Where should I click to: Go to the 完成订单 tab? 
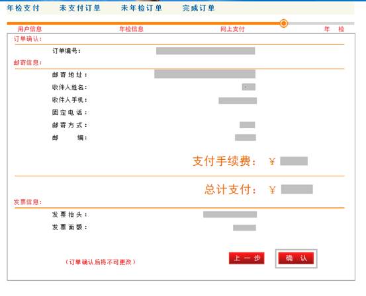click(199, 8)
